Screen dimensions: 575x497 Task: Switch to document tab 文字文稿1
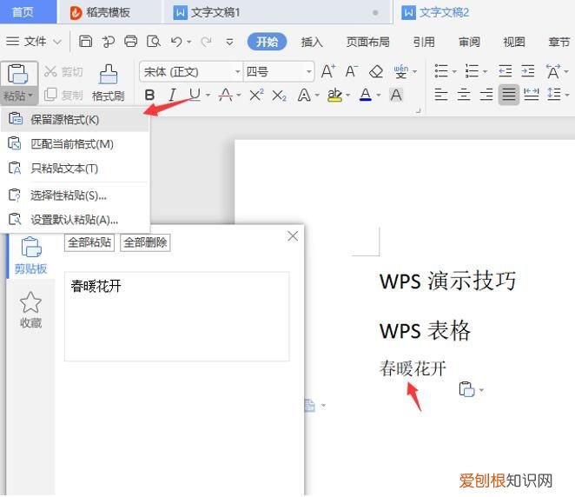click(277, 12)
